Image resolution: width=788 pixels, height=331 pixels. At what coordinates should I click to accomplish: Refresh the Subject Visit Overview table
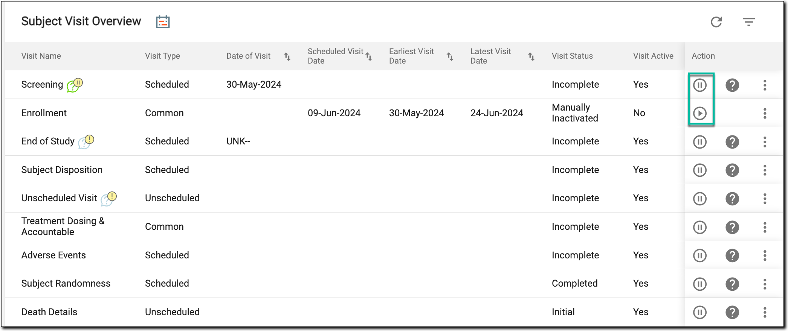tap(716, 22)
